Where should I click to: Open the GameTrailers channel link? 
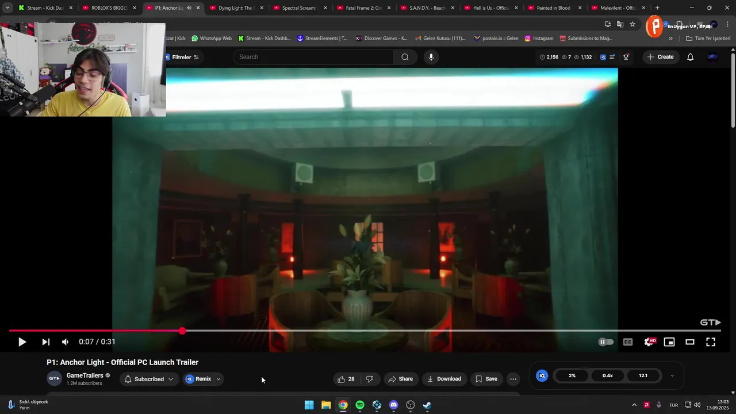[x=85, y=375]
